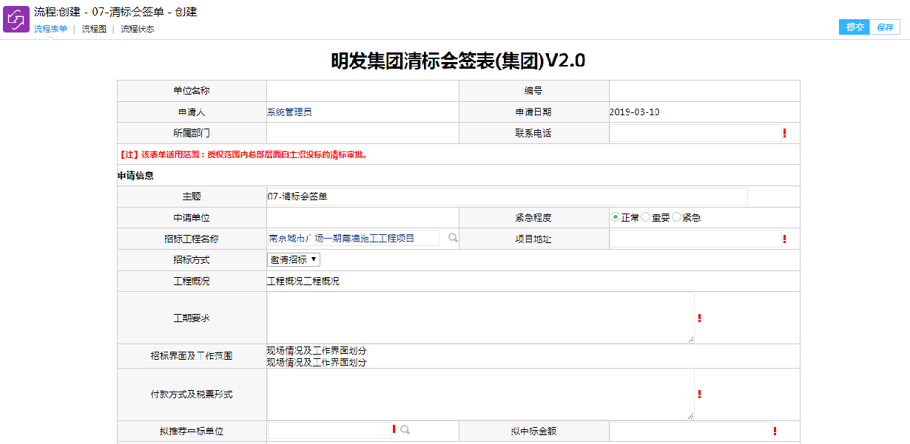Open the 招标方式 dropdown
Image resolution: width=910 pixels, height=444 pixels.
click(x=293, y=259)
